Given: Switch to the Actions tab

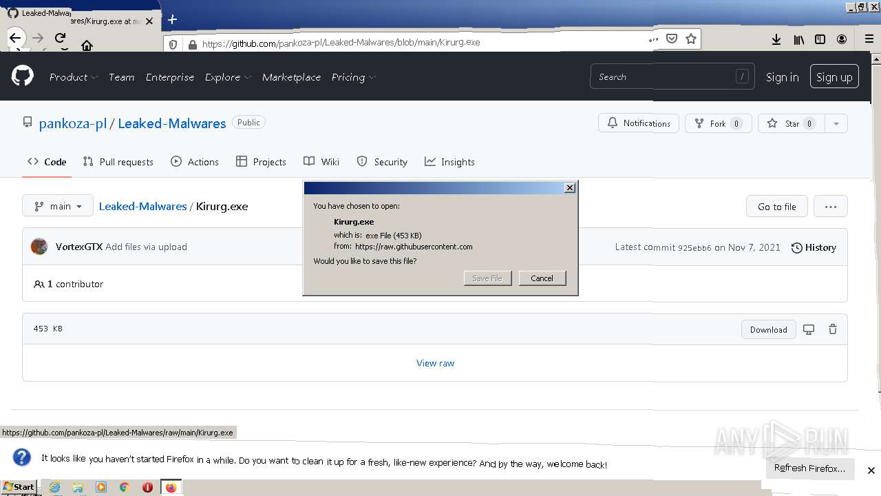Looking at the screenshot, I should pyautogui.click(x=195, y=162).
